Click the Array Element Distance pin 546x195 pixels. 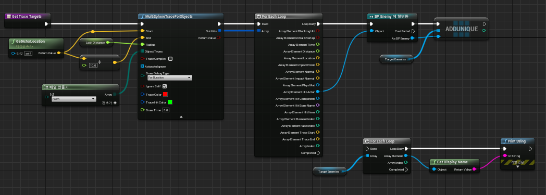[x=318, y=51]
